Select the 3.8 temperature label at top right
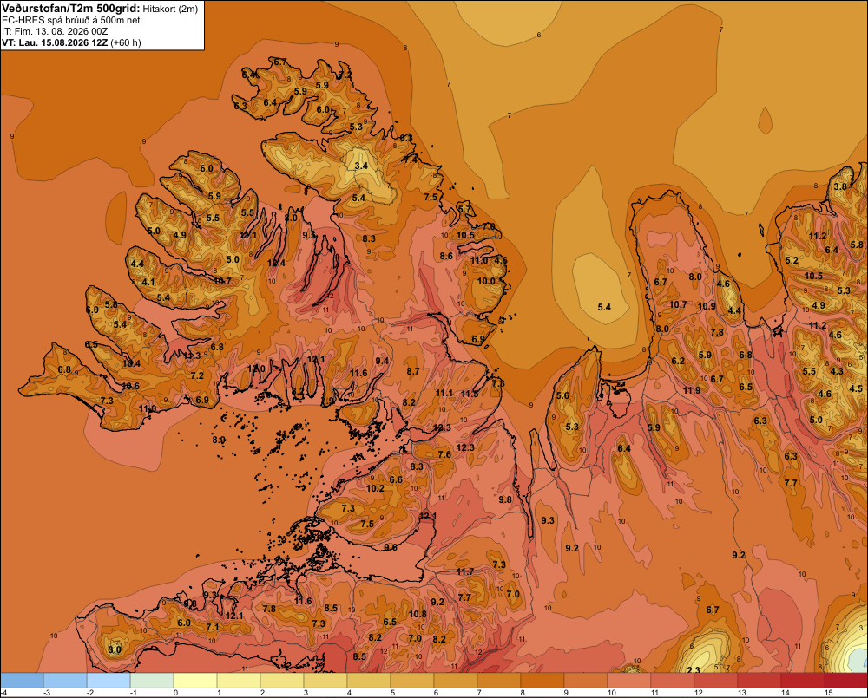The image size is (868, 698). 840,186
